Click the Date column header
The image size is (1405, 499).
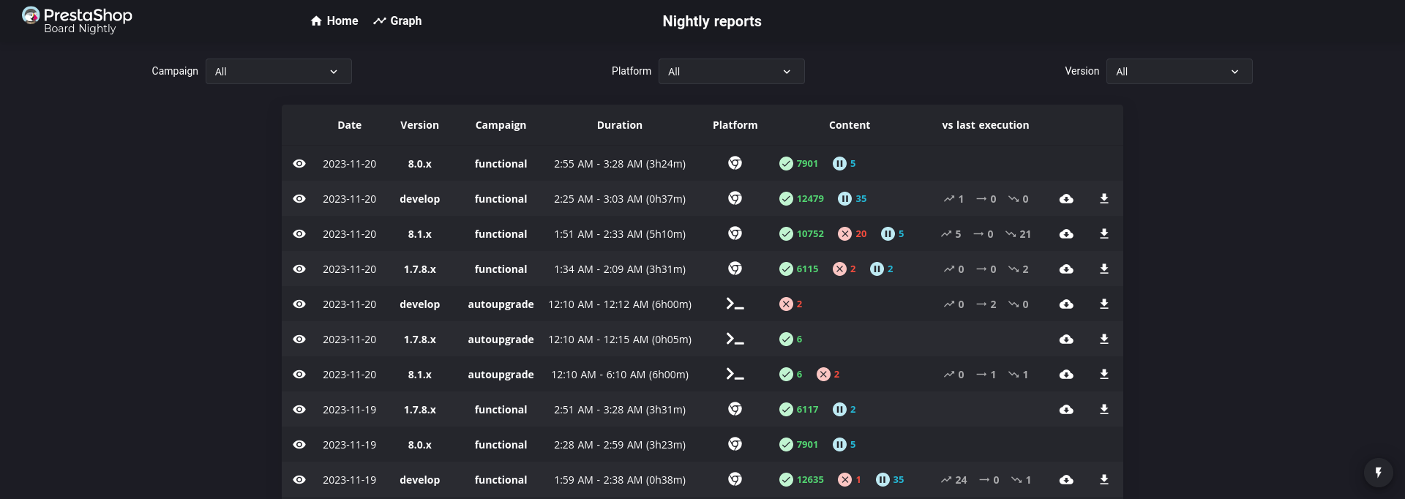(x=349, y=125)
